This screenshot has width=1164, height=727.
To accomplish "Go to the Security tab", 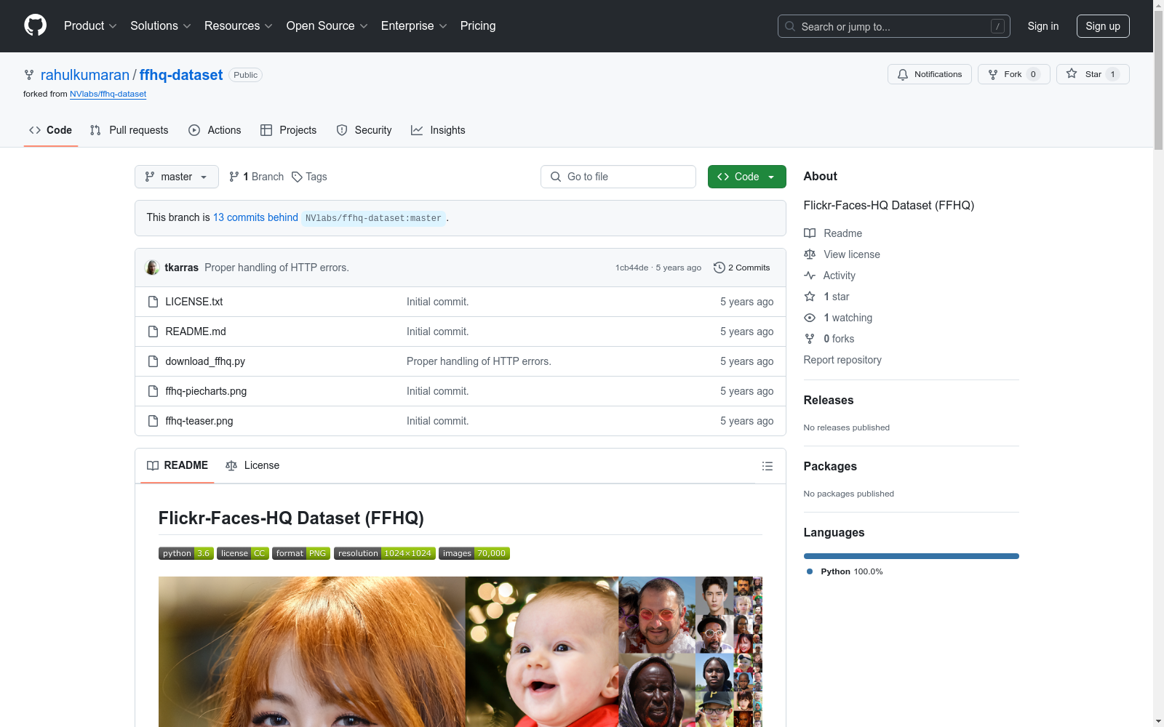I will [364, 130].
